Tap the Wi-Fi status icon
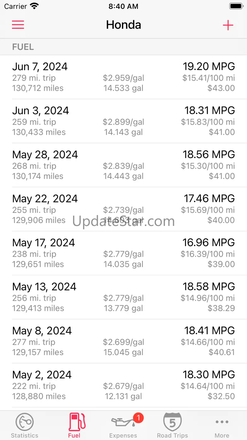The height and width of the screenshot is (440, 247). [x=34, y=6]
